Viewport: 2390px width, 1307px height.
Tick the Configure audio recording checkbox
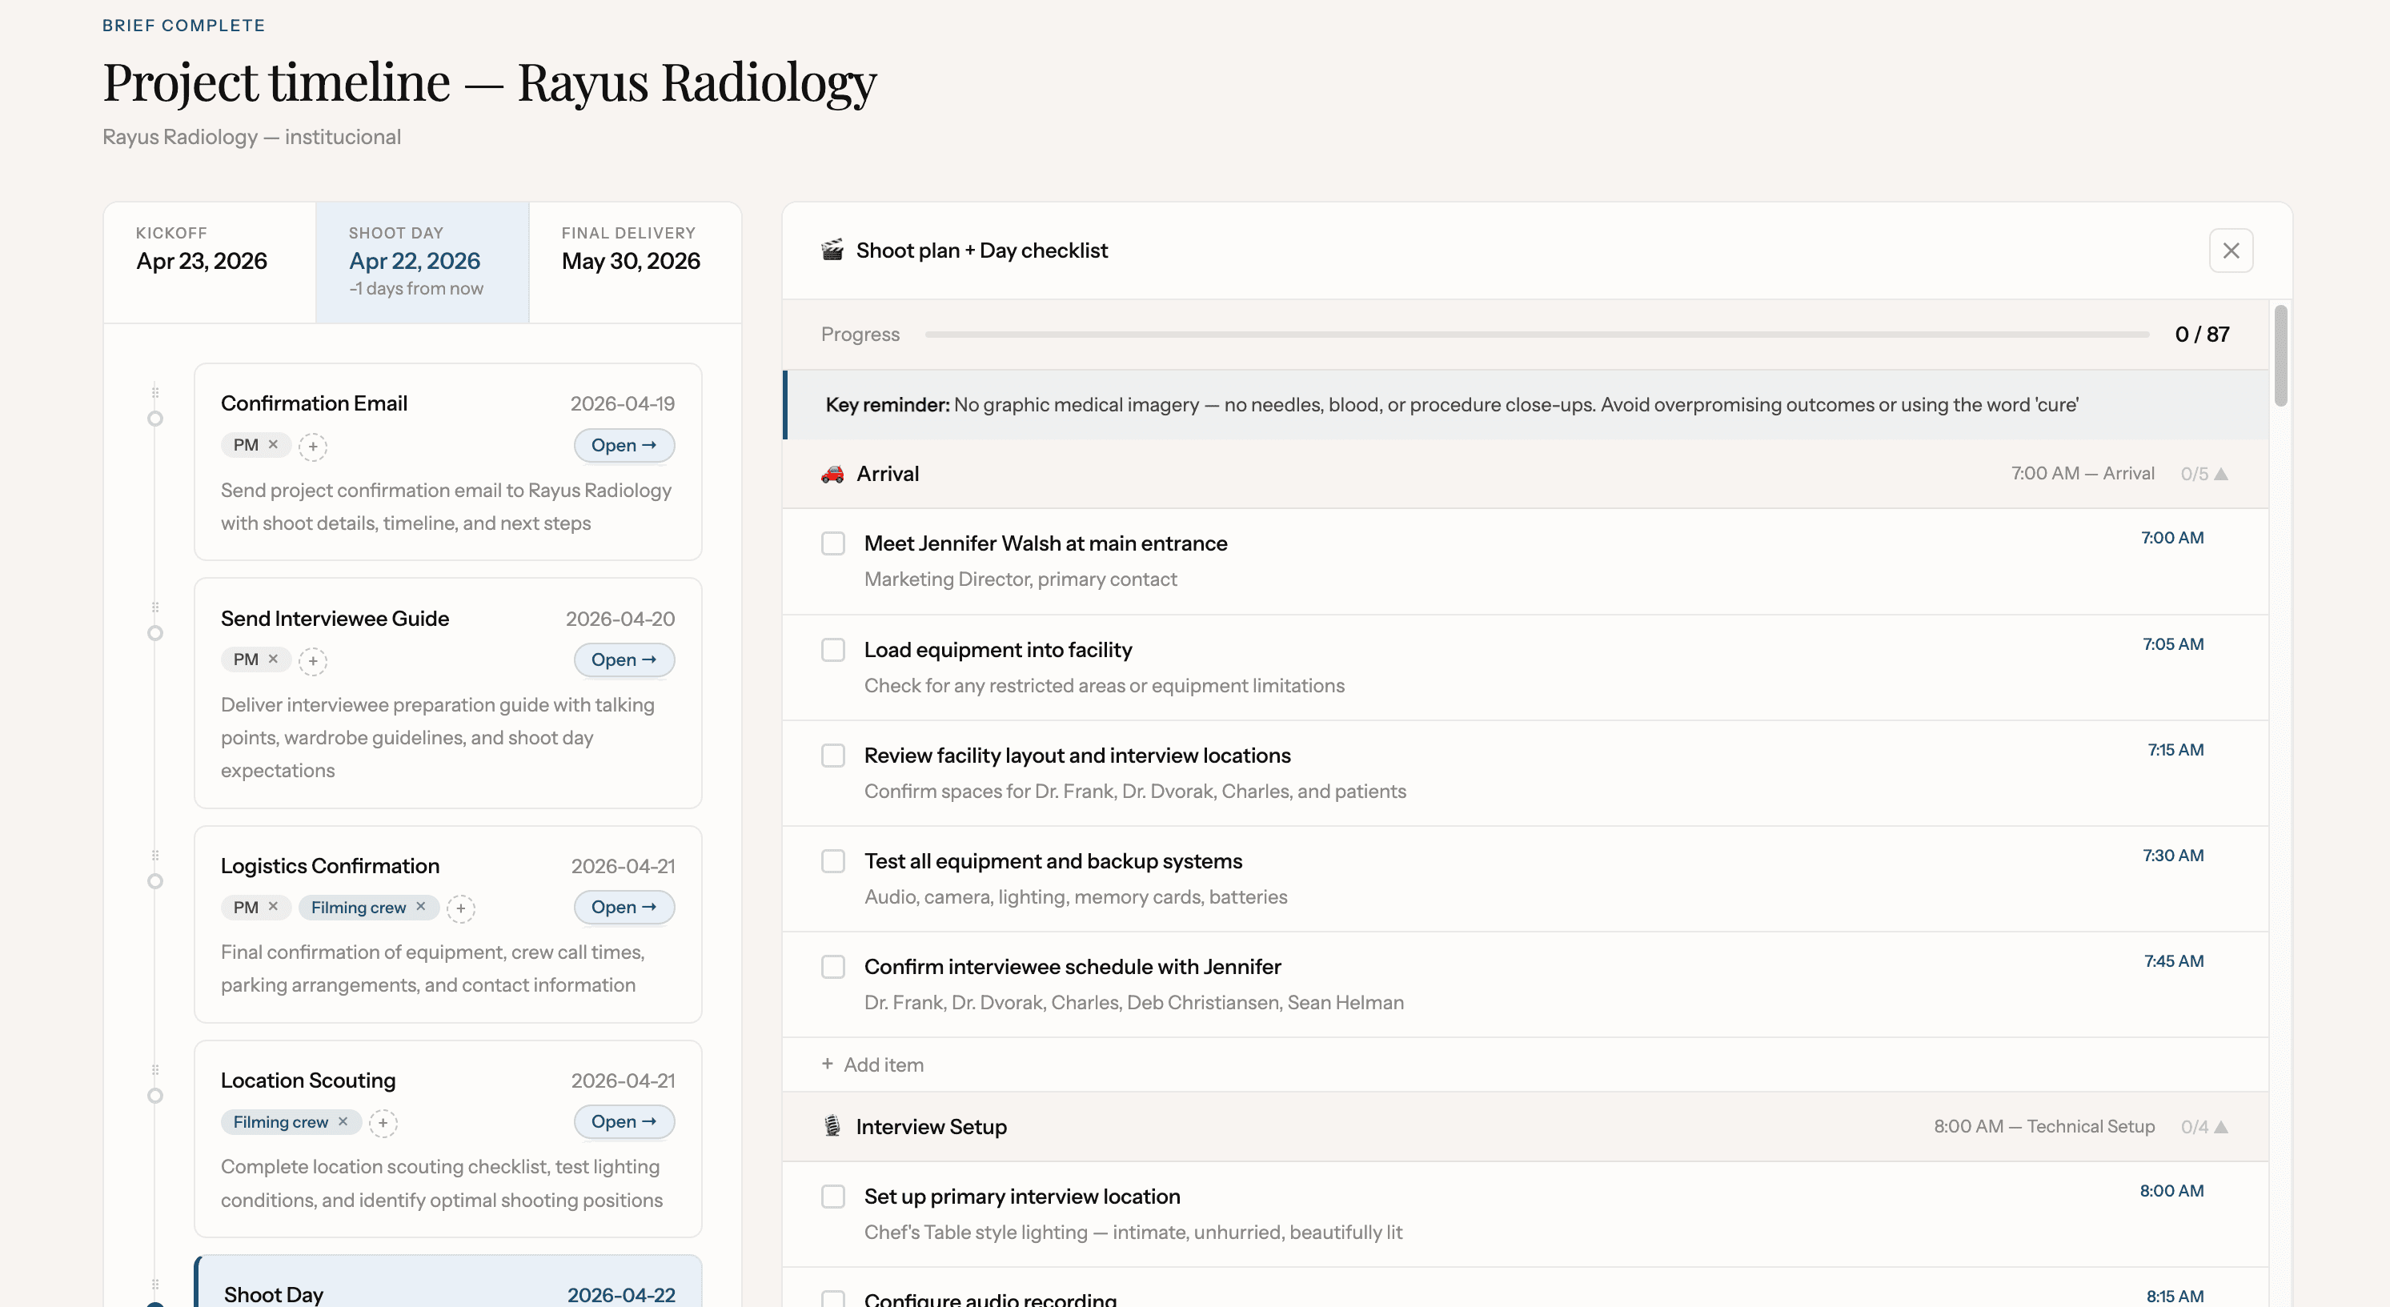coord(833,1299)
